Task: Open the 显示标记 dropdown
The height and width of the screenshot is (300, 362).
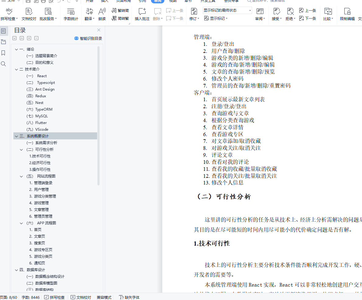Action: click(x=216, y=19)
